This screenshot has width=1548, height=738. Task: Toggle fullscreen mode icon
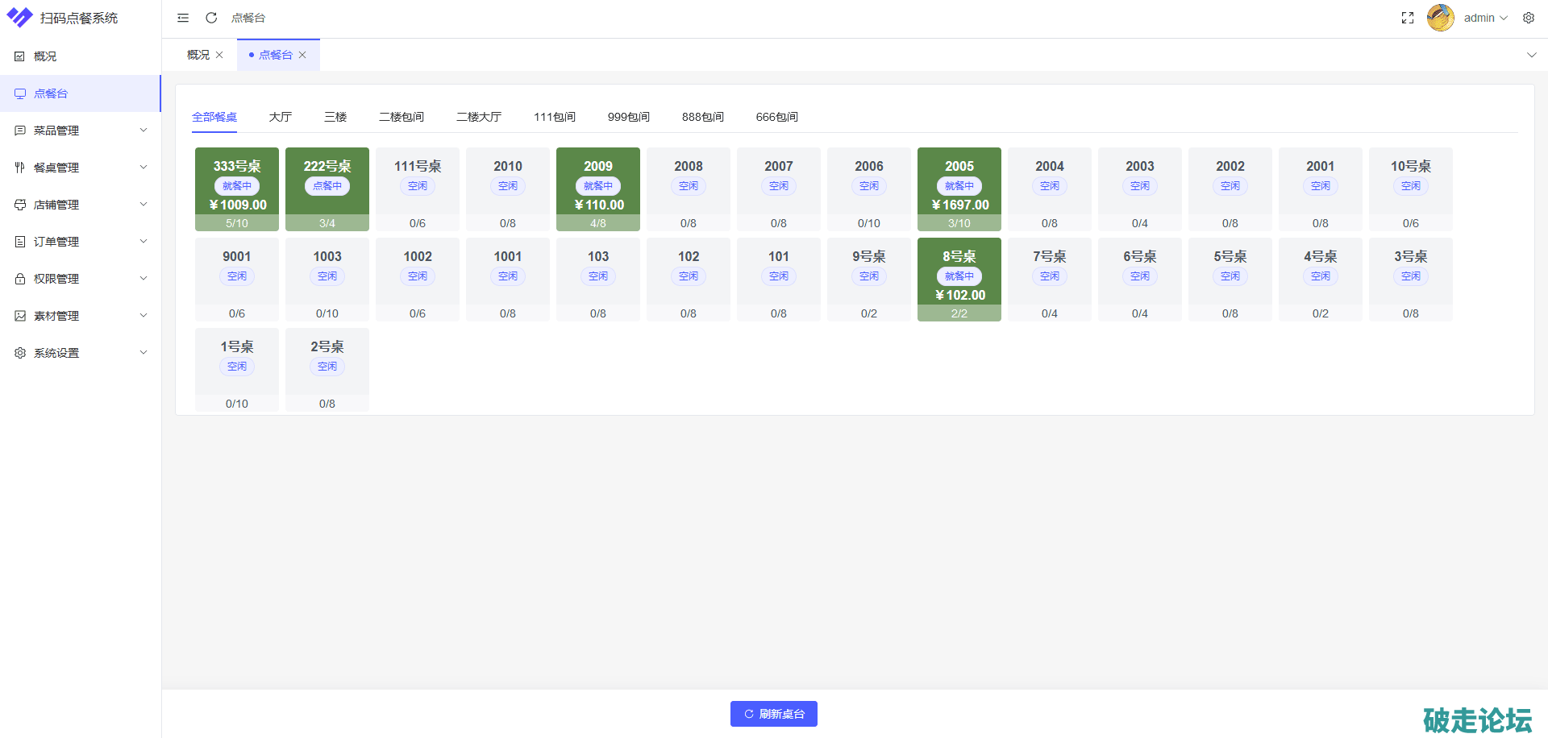pos(1407,18)
